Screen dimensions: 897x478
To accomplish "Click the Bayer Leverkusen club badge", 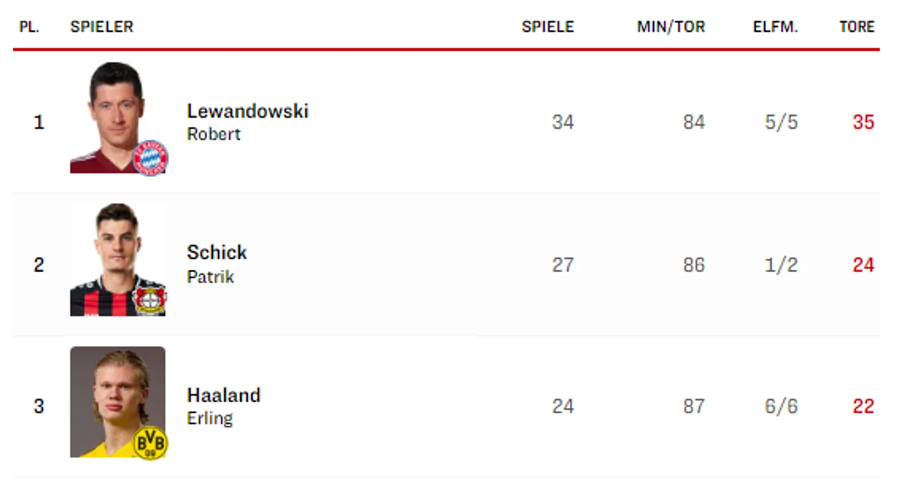I will point(150,299).
